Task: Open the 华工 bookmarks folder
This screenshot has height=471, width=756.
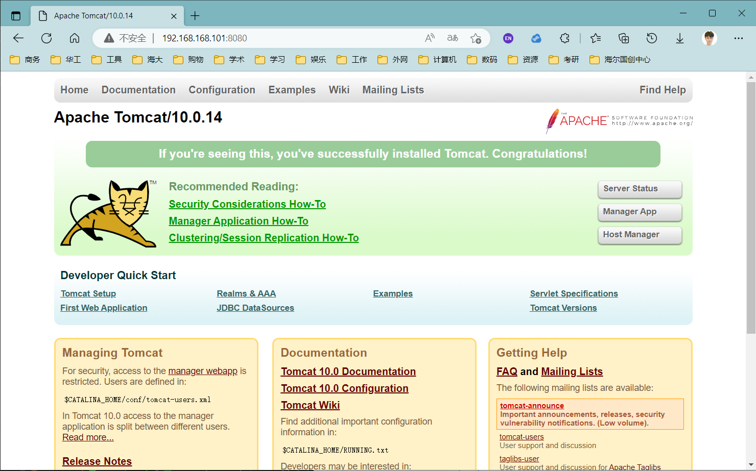Action: 66,60
